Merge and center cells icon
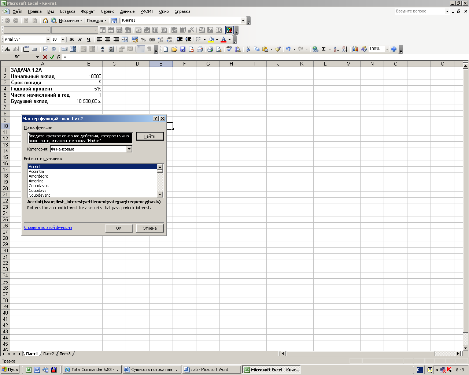 pyautogui.click(x=125, y=40)
